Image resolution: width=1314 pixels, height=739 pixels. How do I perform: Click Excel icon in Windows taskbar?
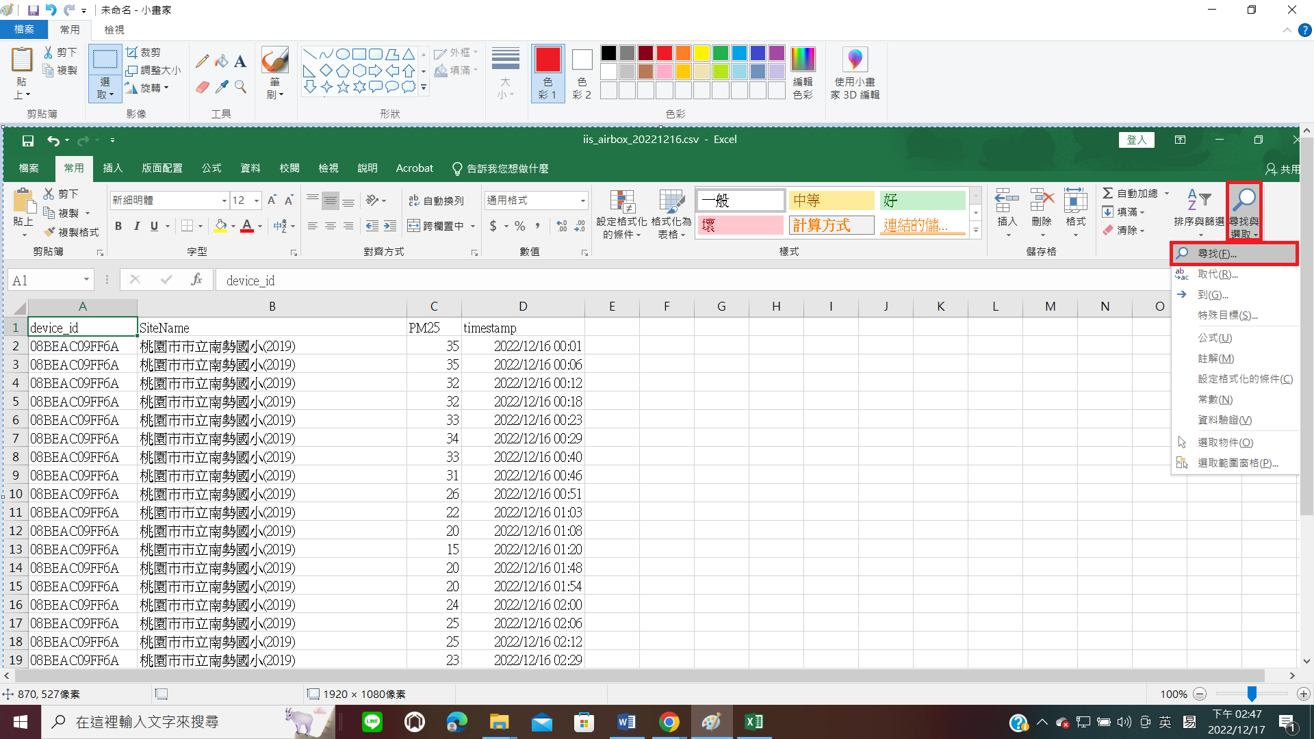pyautogui.click(x=753, y=722)
